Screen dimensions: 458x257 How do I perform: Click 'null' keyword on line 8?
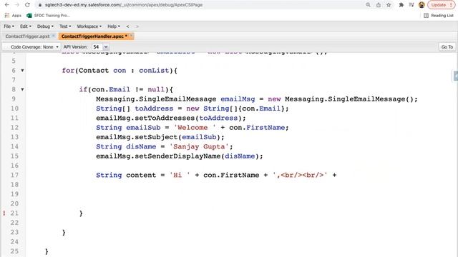[x=156, y=89]
